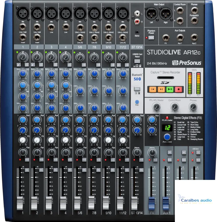Click the SD card slot on the Capture recorder
Screen dimensions: 217x222
point(165,78)
